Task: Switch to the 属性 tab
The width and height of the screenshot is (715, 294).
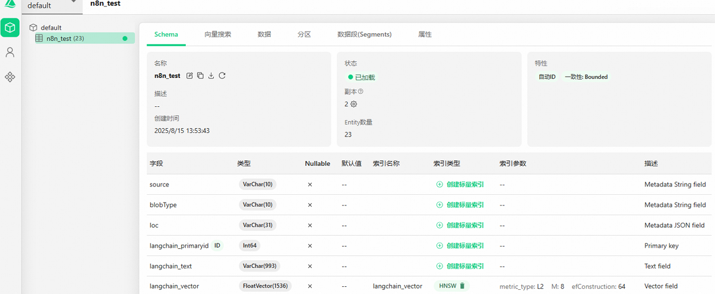Action: click(425, 34)
